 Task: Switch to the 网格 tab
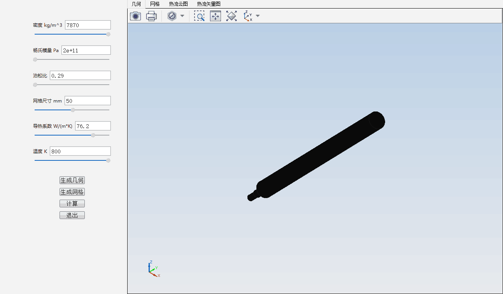pos(155,4)
